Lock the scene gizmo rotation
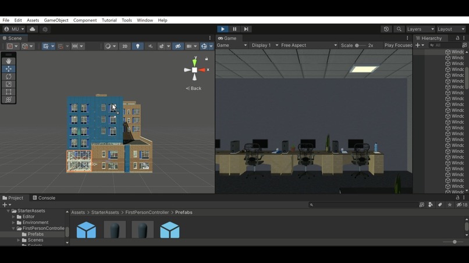This screenshot has height=263, width=469. 207,59
